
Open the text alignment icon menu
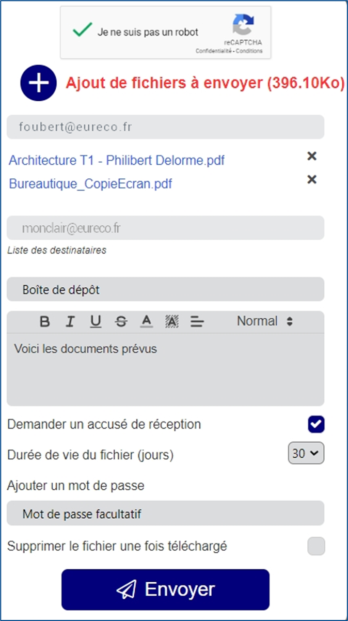click(x=197, y=321)
